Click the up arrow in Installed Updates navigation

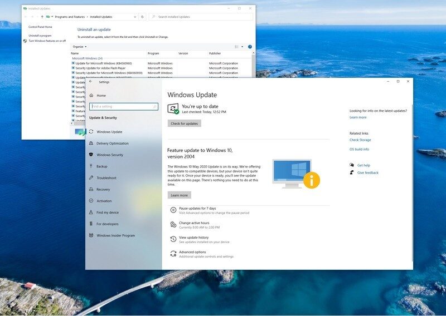tap(42, 17)
